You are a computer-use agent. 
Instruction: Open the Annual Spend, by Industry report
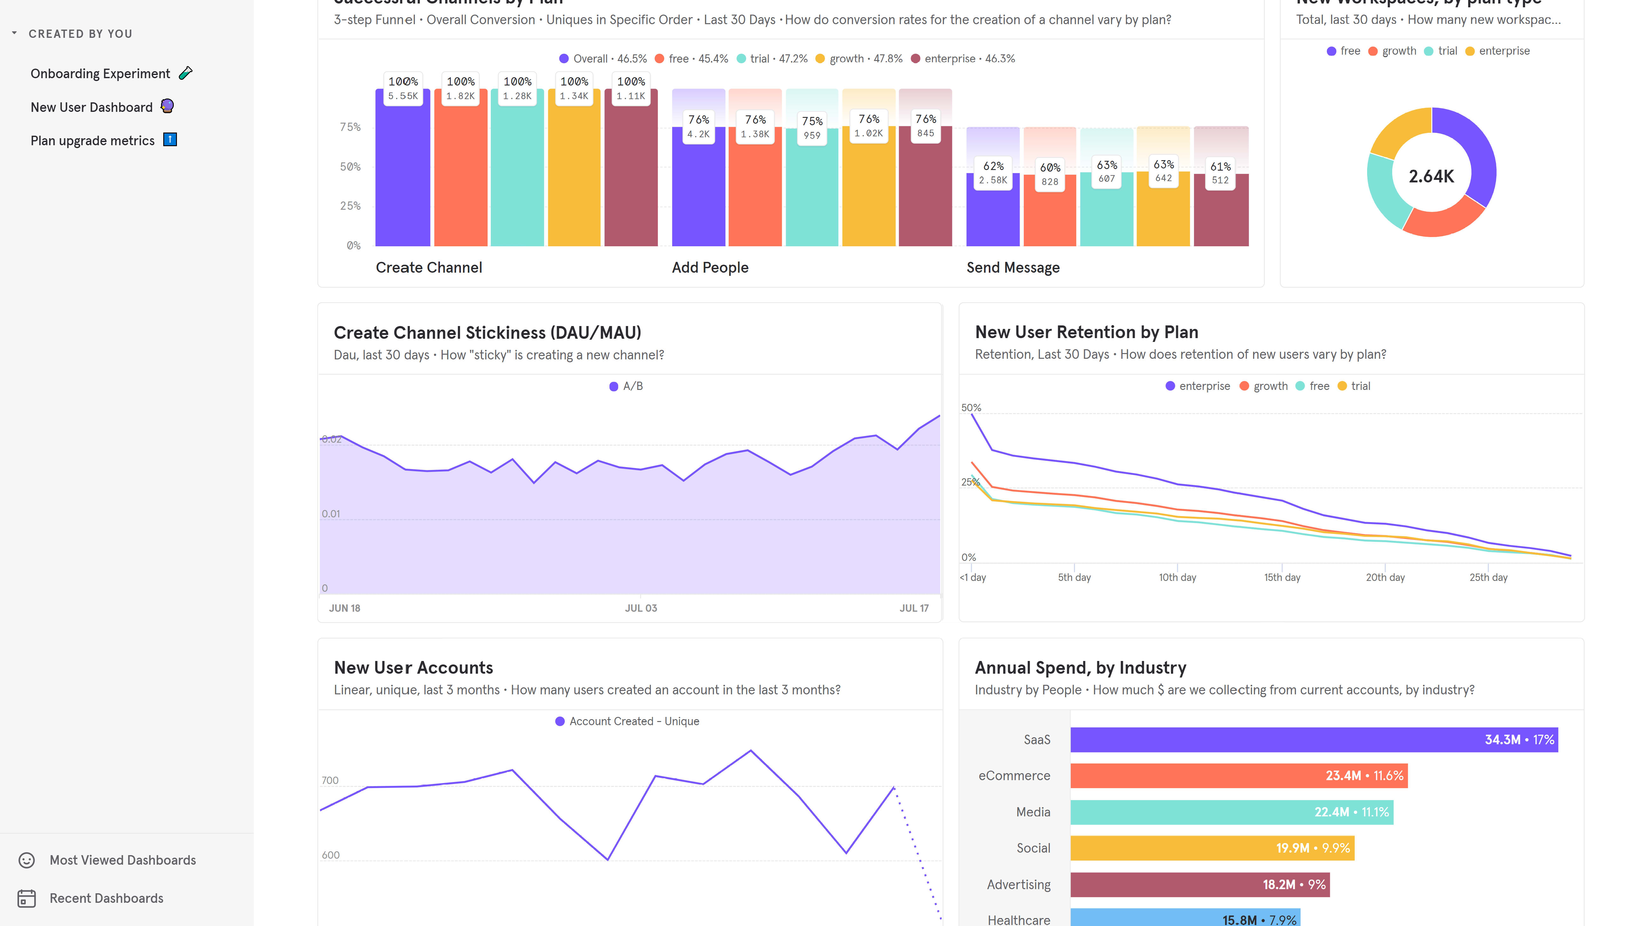pos(1081,667)
